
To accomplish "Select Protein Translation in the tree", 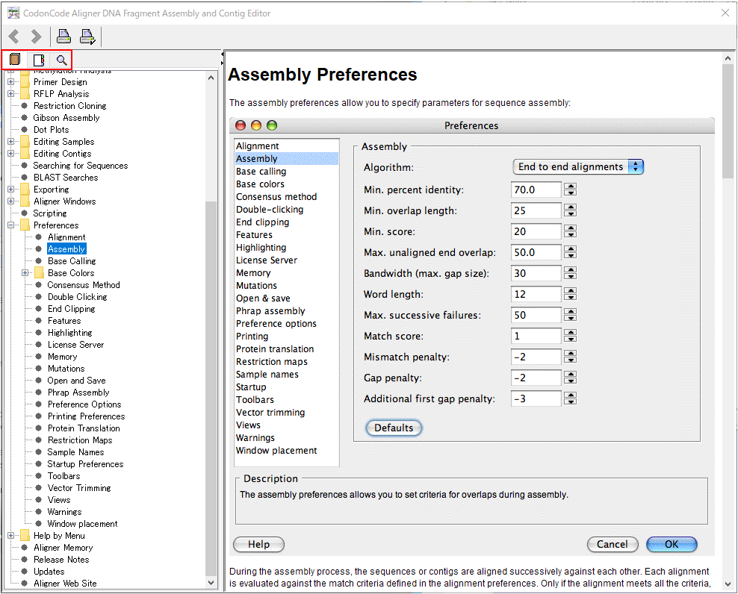I will (x=84, y=428).
